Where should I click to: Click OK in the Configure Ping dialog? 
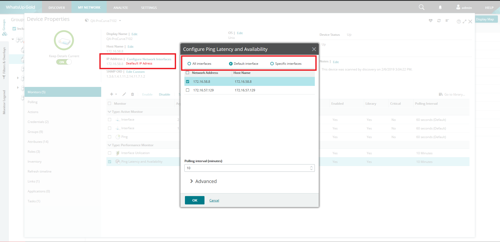194,200
